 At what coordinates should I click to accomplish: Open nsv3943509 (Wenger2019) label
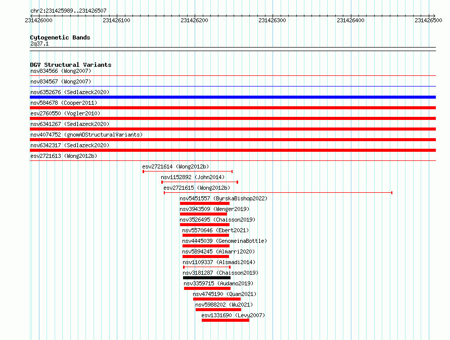[x=214, y=209]
